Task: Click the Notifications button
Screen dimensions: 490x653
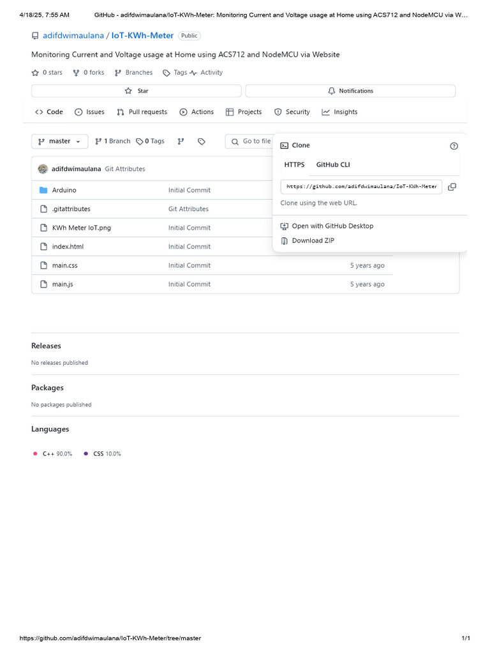Action: pos(350,91)
